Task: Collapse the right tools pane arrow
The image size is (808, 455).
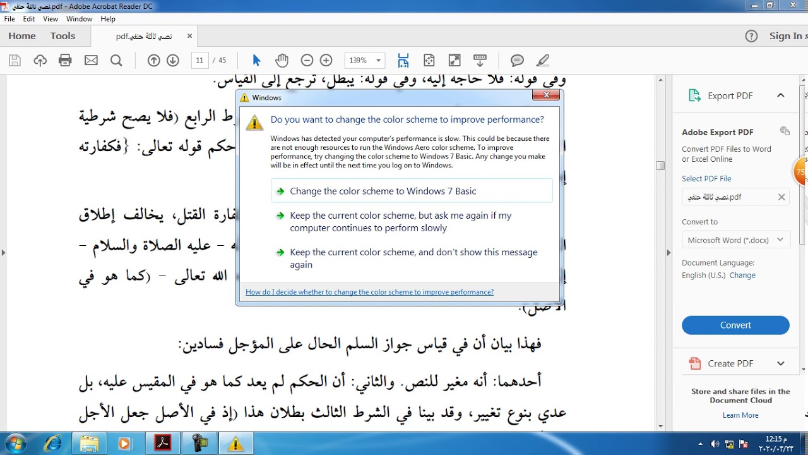Action: tap(668, 253)
